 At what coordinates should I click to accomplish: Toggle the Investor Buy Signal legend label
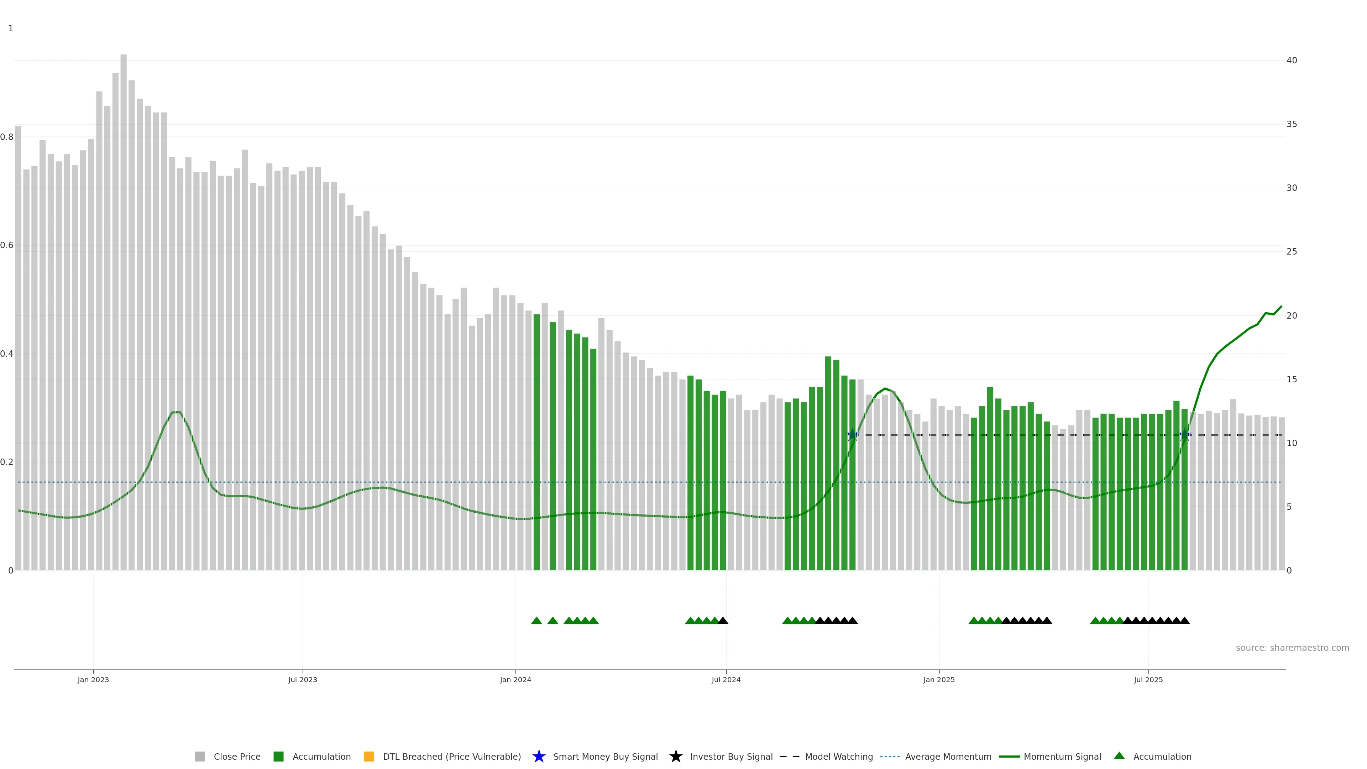click(x=731, y=757)
